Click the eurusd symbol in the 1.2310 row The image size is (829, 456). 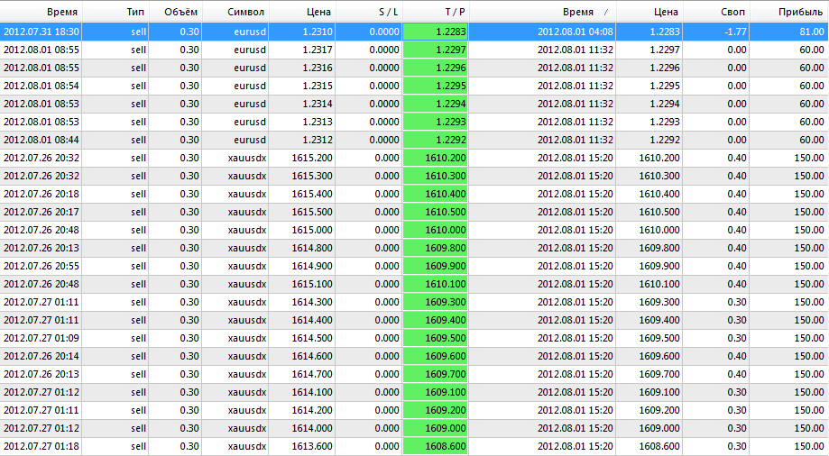point(250,32)
